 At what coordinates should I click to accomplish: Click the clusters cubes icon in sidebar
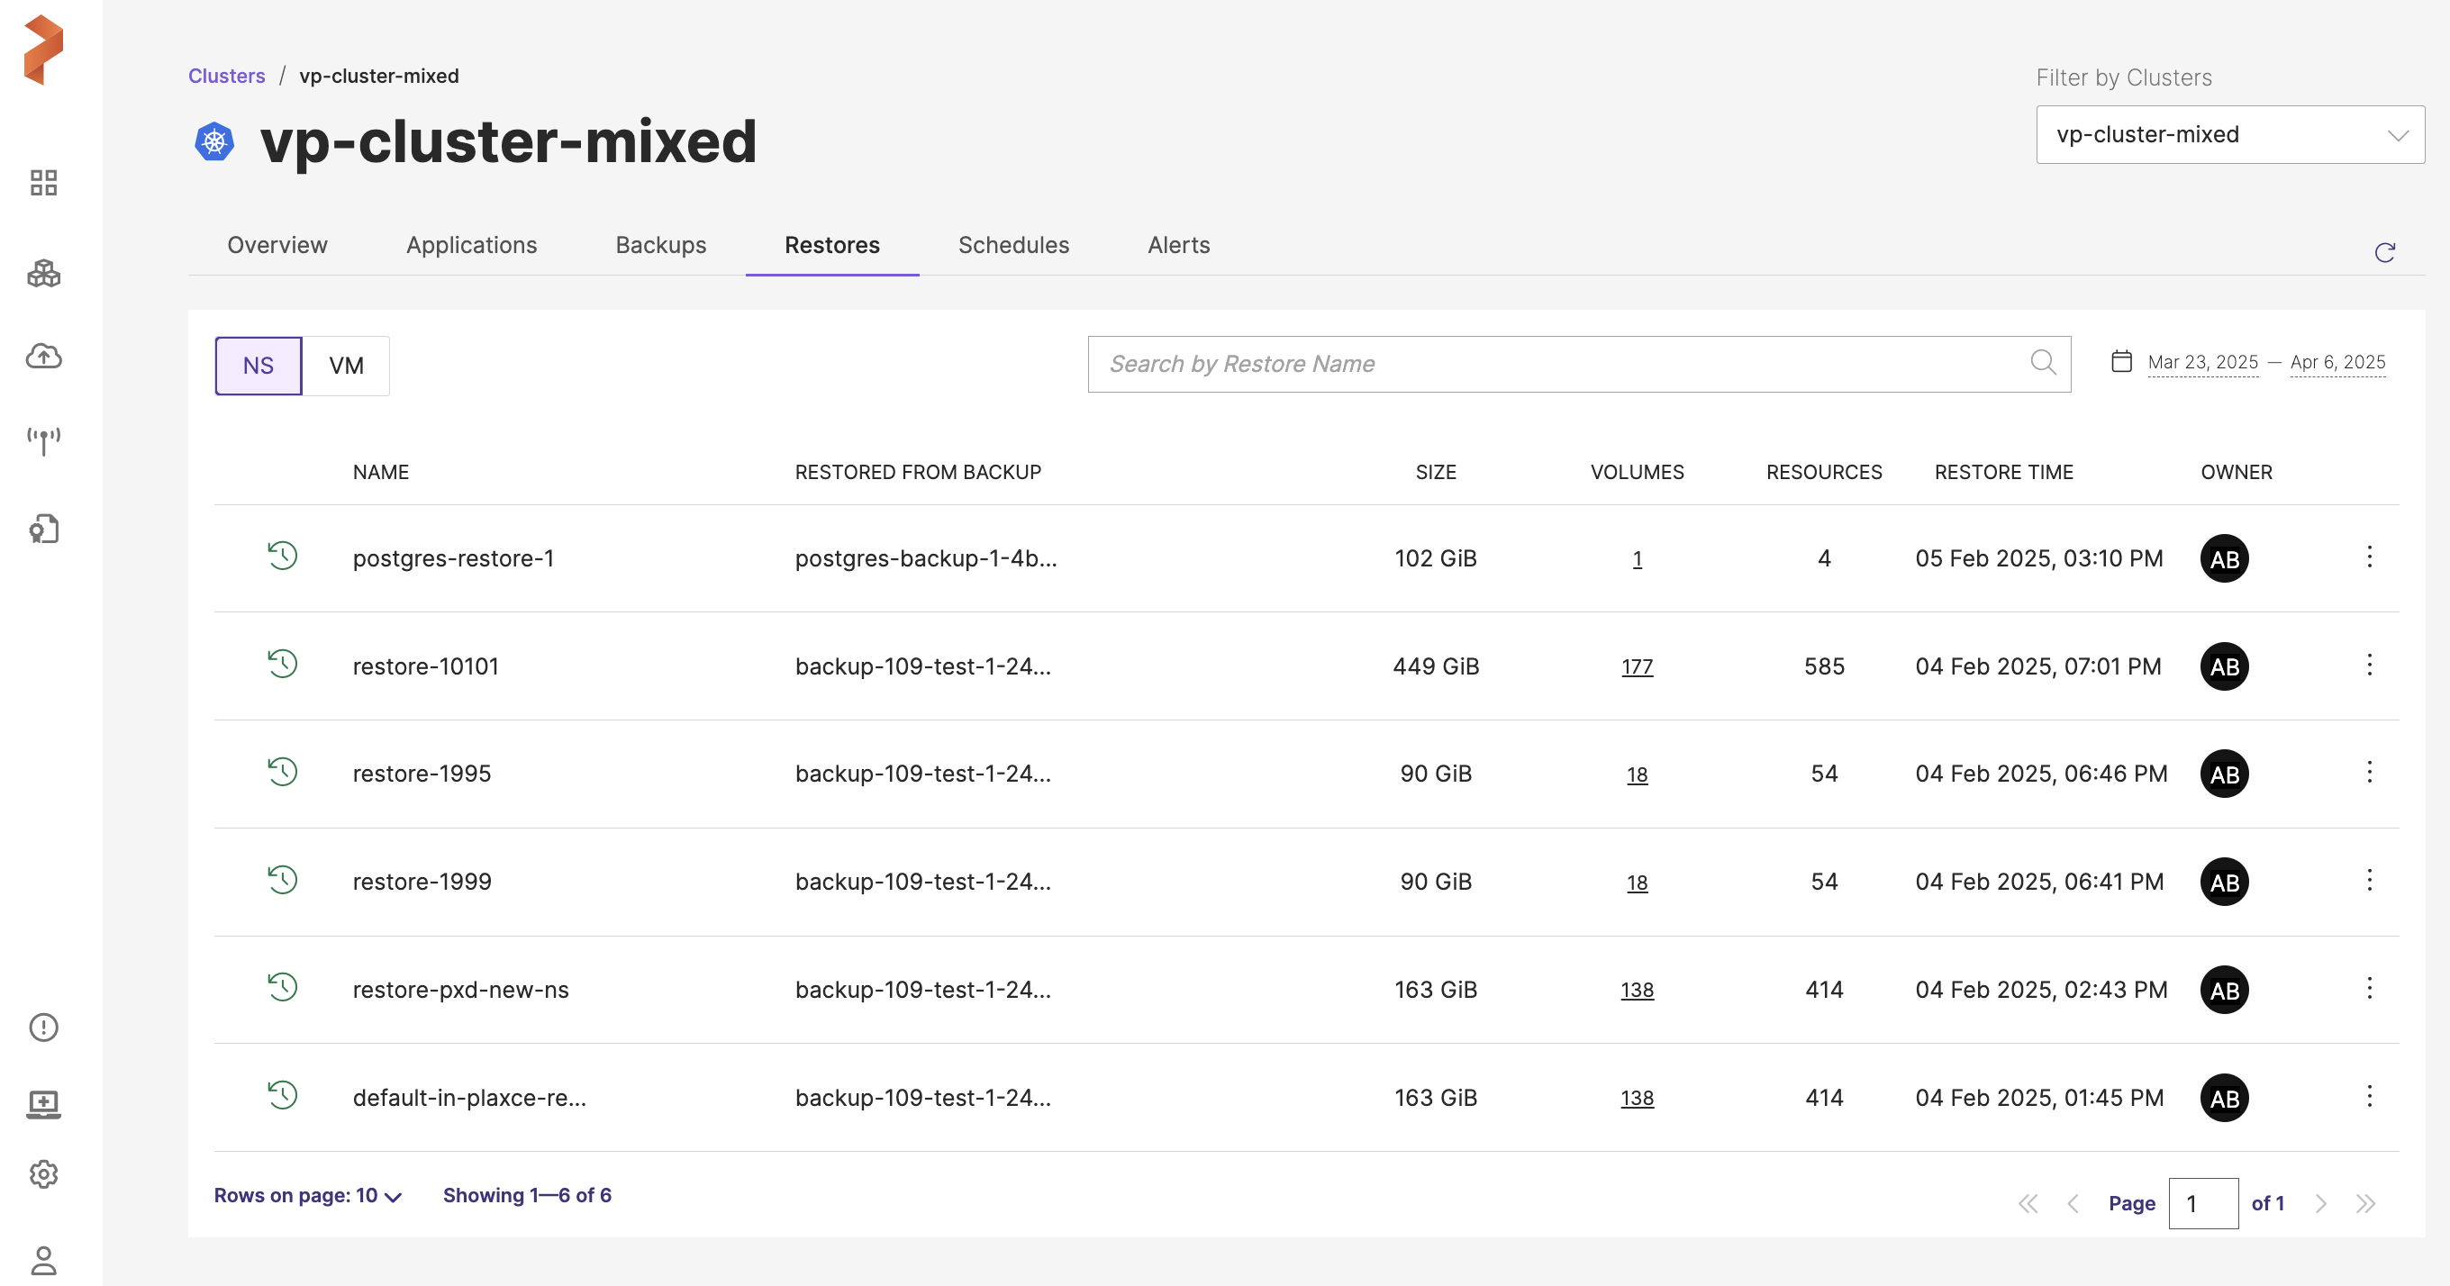[x=44, y=274]
